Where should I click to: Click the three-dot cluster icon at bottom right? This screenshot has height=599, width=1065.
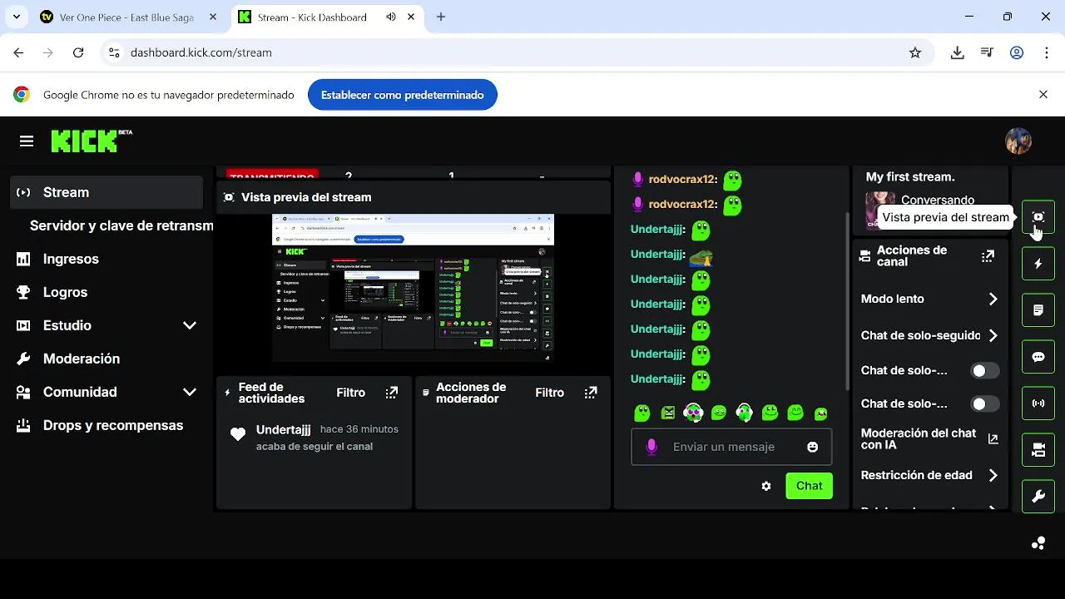pos(1038,543)
